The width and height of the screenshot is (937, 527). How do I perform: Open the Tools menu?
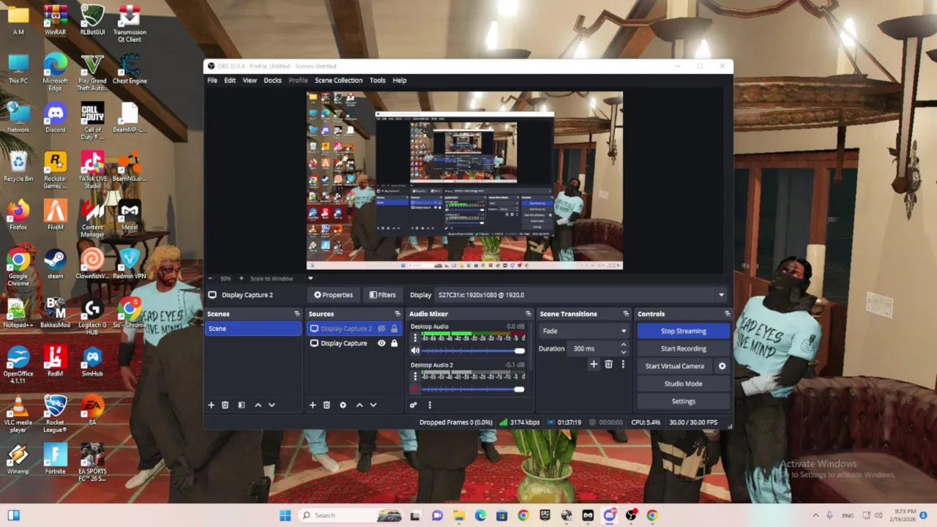coord(377,81)
